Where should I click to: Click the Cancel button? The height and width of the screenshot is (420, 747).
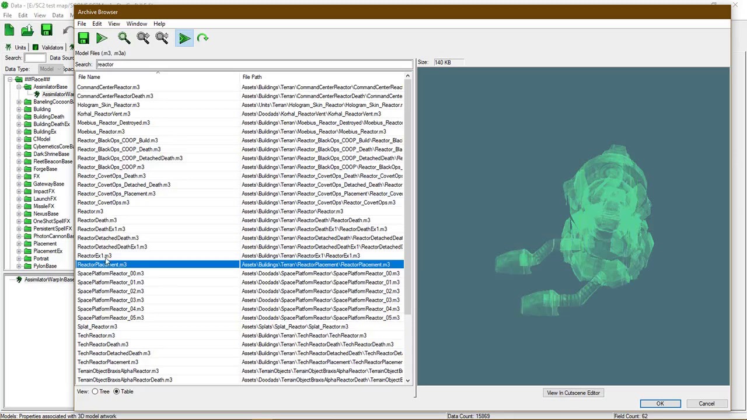point(706,404)
